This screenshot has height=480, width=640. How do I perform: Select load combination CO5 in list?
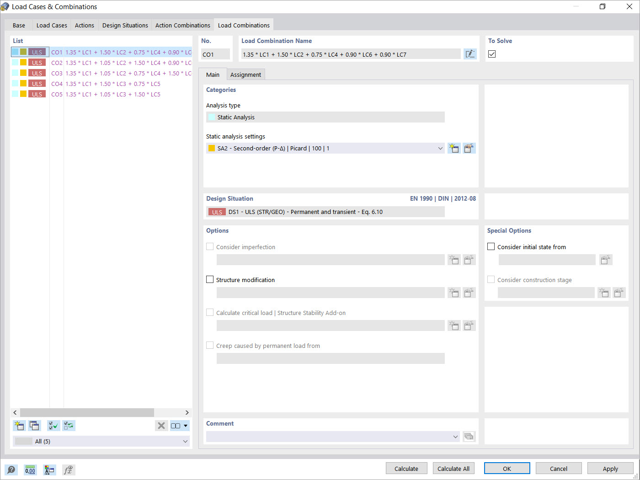[101, 94]
